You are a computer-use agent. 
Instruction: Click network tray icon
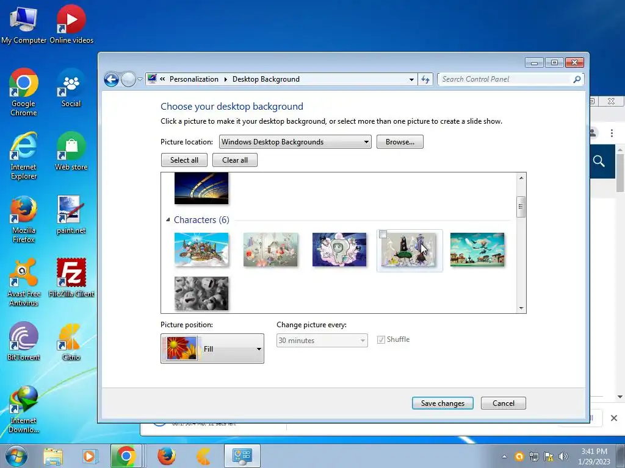pos(533,456)
